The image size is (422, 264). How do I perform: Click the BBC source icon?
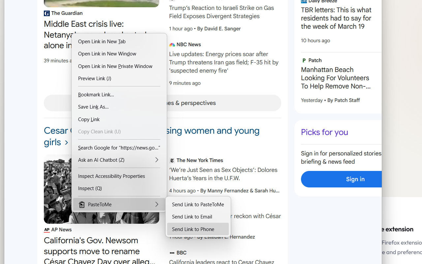tap(172, 253)
